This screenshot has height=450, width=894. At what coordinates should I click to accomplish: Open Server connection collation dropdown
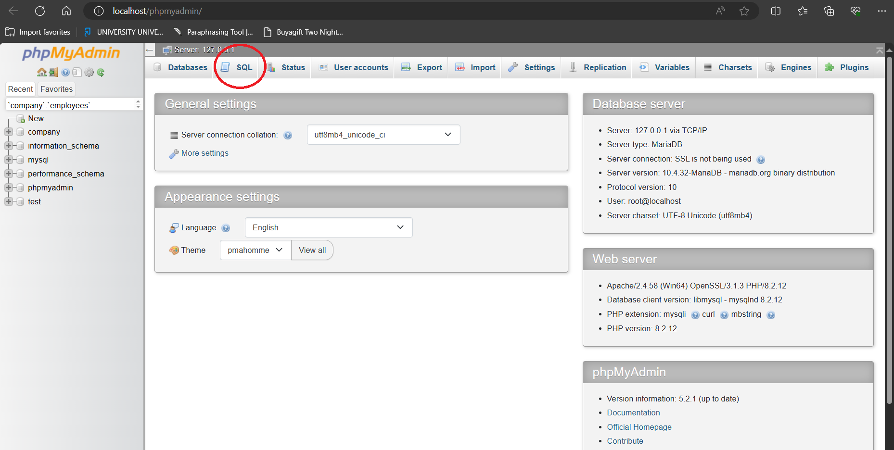(x=383, y=135)
